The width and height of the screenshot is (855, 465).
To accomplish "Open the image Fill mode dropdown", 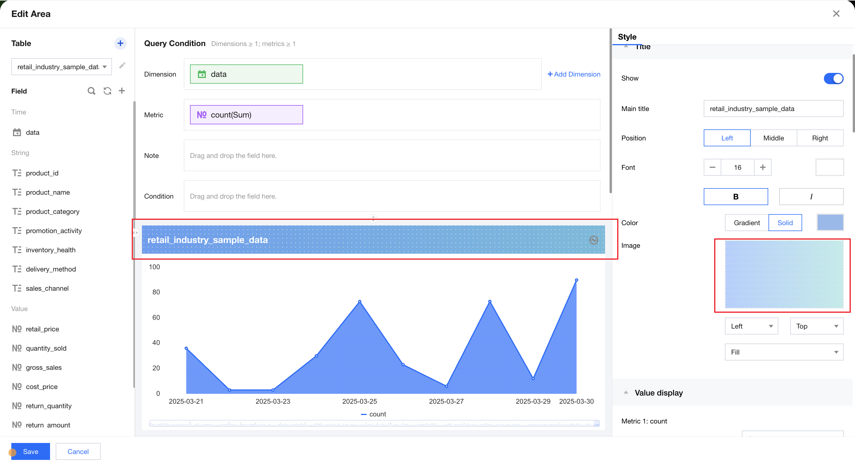I will [x=784, y=352].
